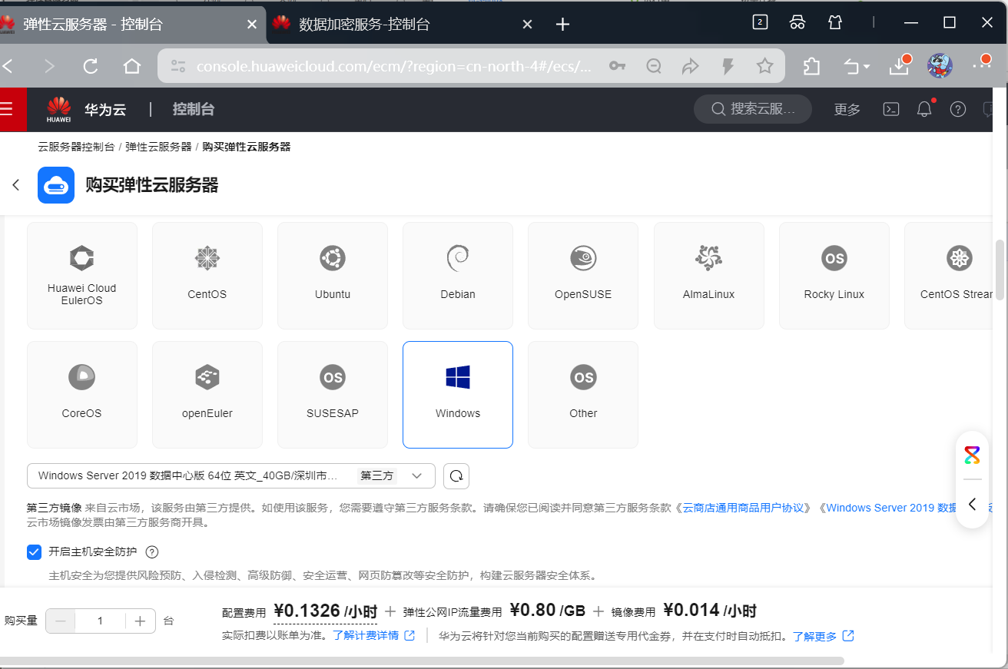Open the browser undo-arrow dropdown
The image size is (1008, 669).
click(x=856, y=66)
